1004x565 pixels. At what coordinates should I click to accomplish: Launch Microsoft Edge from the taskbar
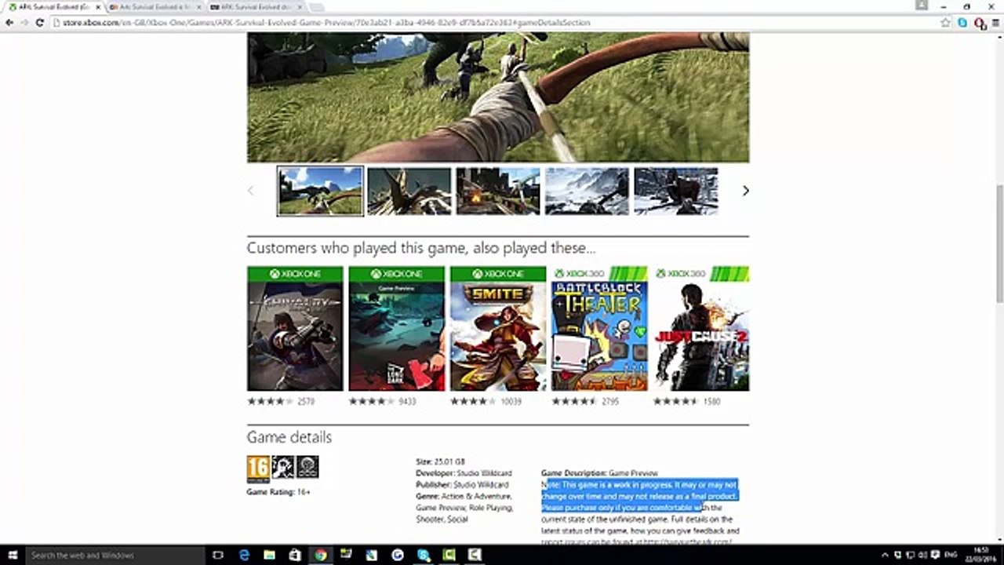(244, 555)
